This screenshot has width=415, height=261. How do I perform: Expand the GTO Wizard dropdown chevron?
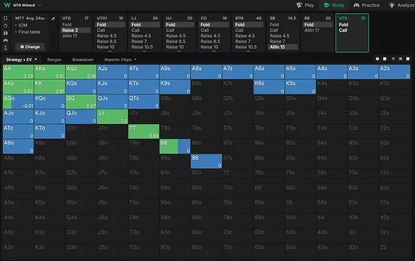(x=40, y=5)
